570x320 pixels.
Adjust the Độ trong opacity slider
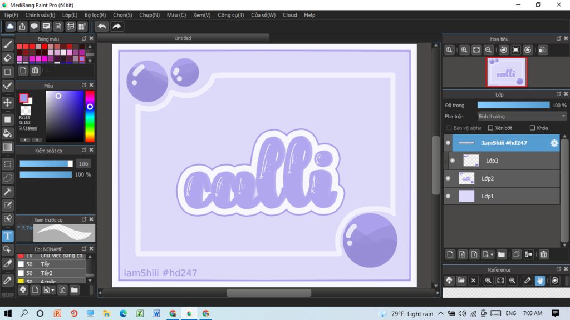click(513, 105)
